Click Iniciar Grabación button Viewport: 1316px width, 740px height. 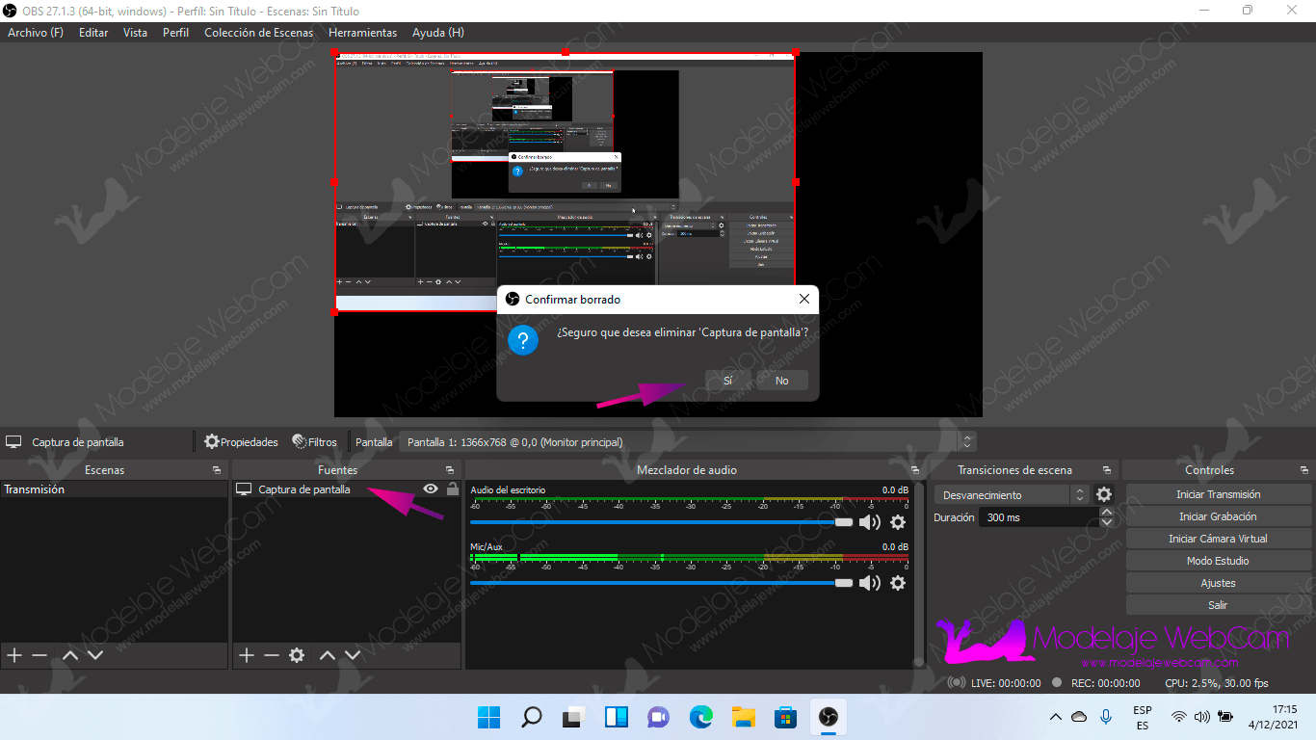coord(1218,516)
